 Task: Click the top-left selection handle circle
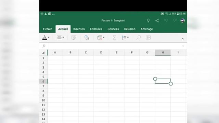click(x=155, y=79)
